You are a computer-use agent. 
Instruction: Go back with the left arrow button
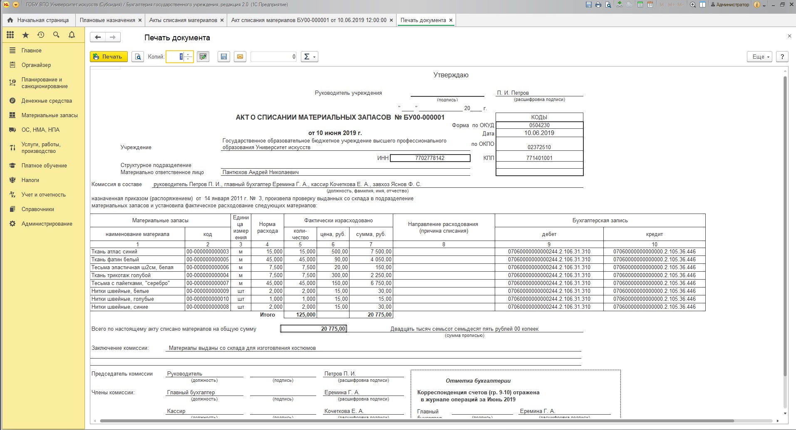pyautogui.click(x=98, y=37)
